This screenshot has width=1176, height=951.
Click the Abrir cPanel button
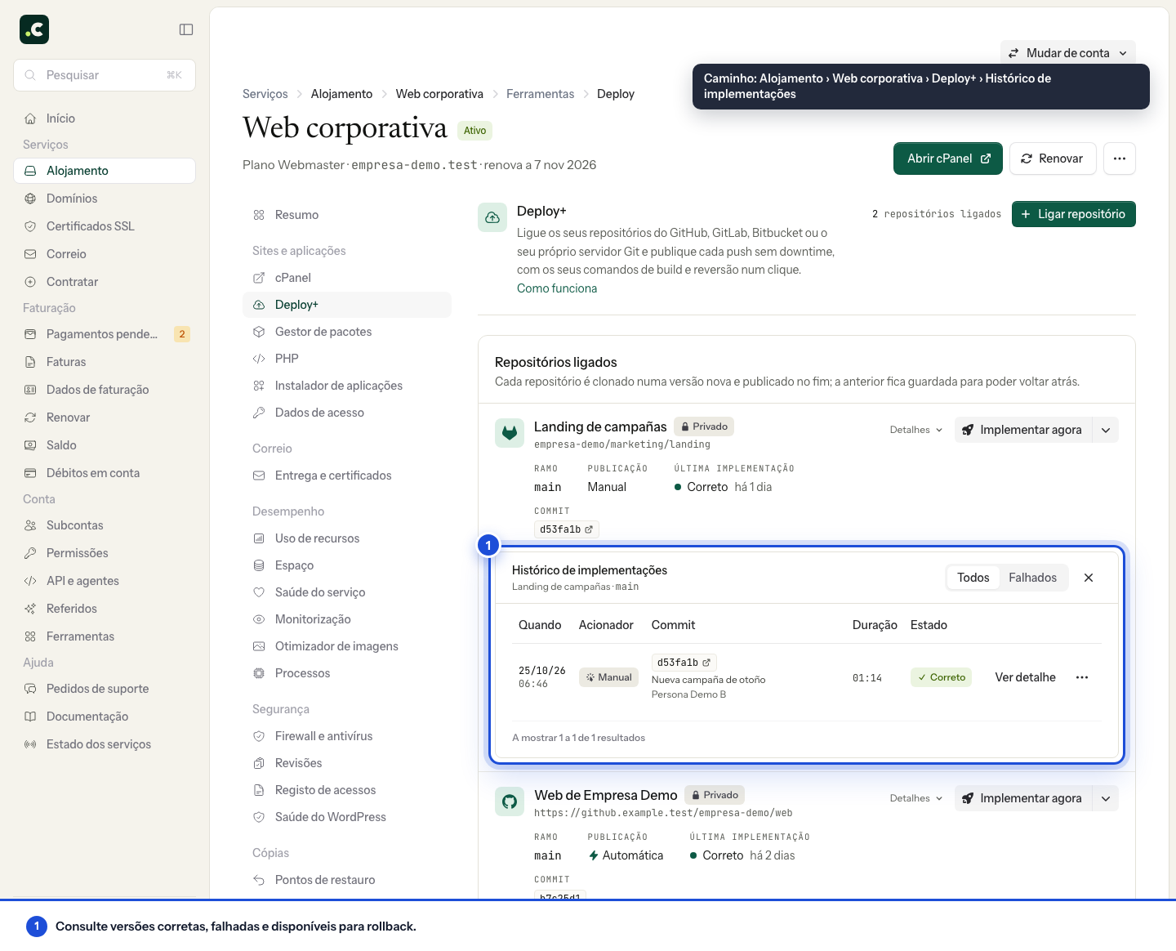pyautogui.click(x=948, y=158)
